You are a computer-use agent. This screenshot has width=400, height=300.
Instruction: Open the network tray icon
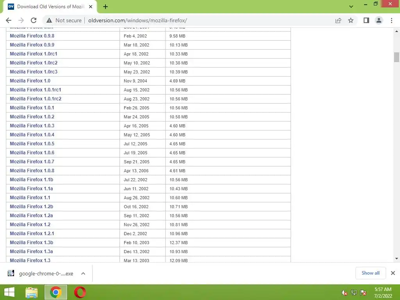[354, 293]
